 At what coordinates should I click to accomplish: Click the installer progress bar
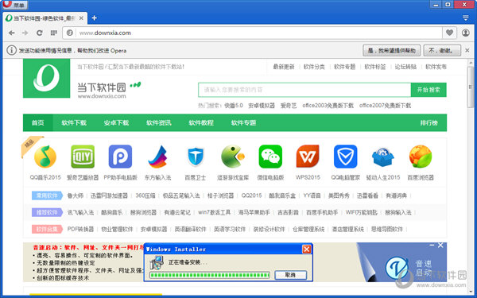point(210,275)
